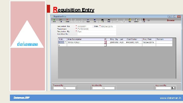Click the S No column header
Image resolution: width=183 pixels, height=103 pixels.
point(63,39)
